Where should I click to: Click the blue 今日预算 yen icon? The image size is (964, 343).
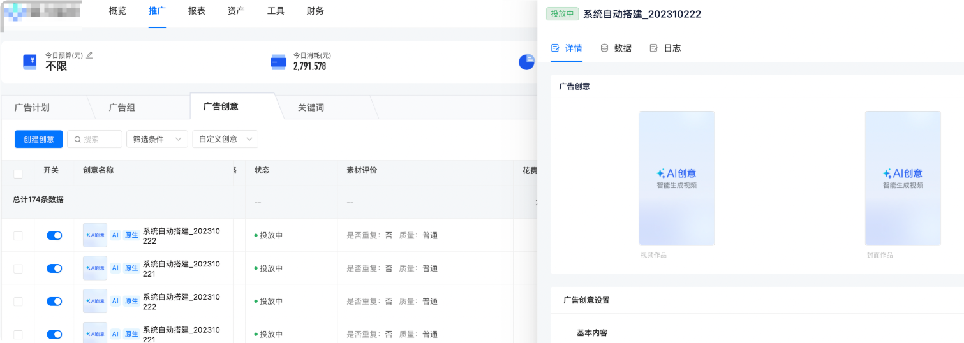(x=30, y=62)
